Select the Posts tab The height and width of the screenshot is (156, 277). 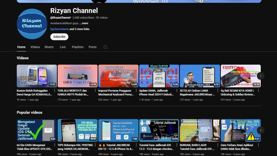93,47
